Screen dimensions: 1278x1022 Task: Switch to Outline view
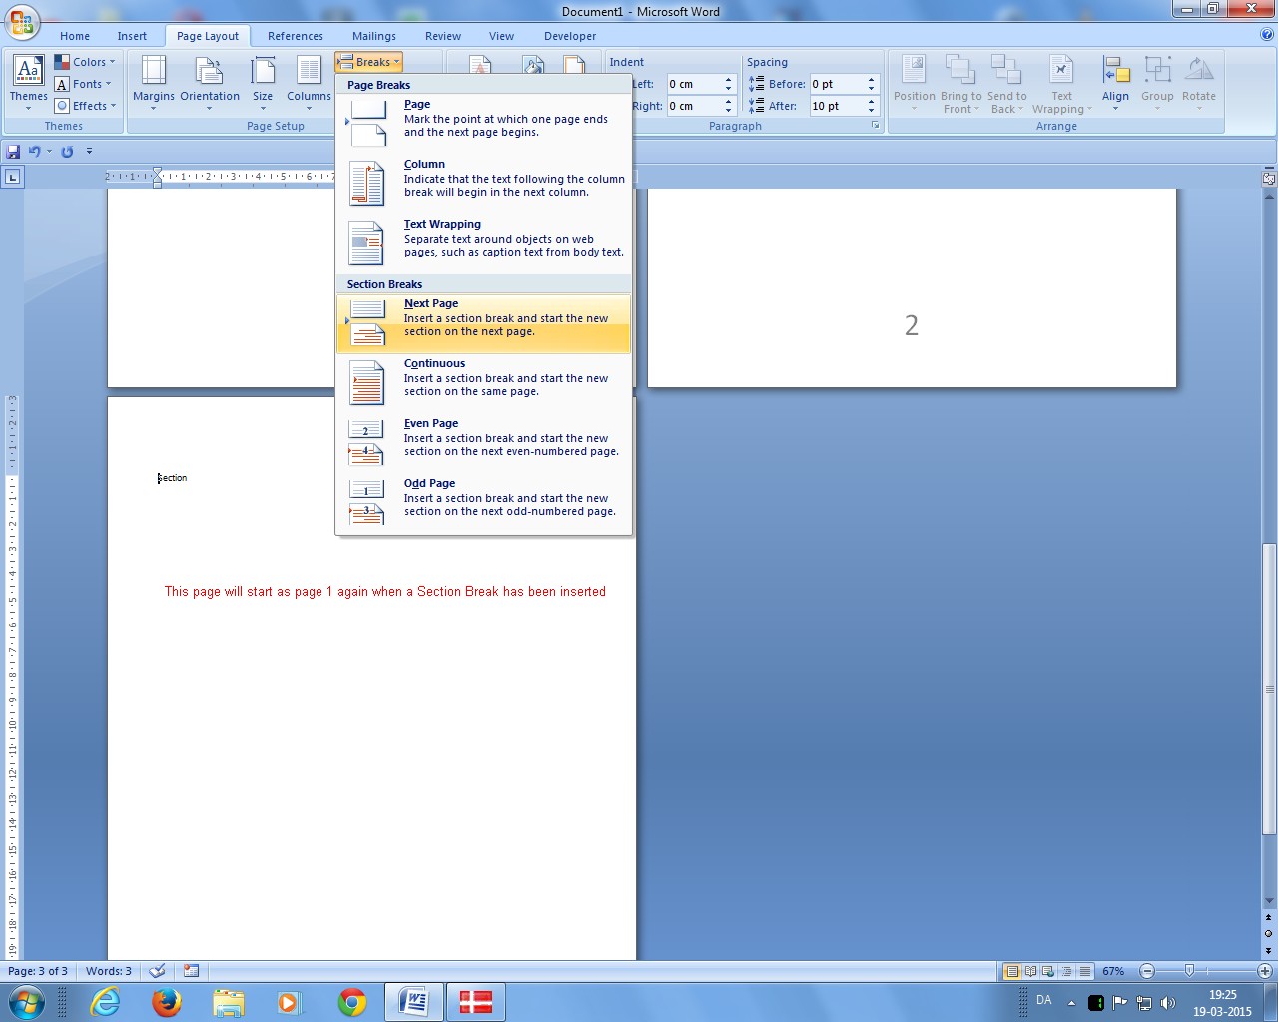pyautogui.click(x=1066, y=971)
